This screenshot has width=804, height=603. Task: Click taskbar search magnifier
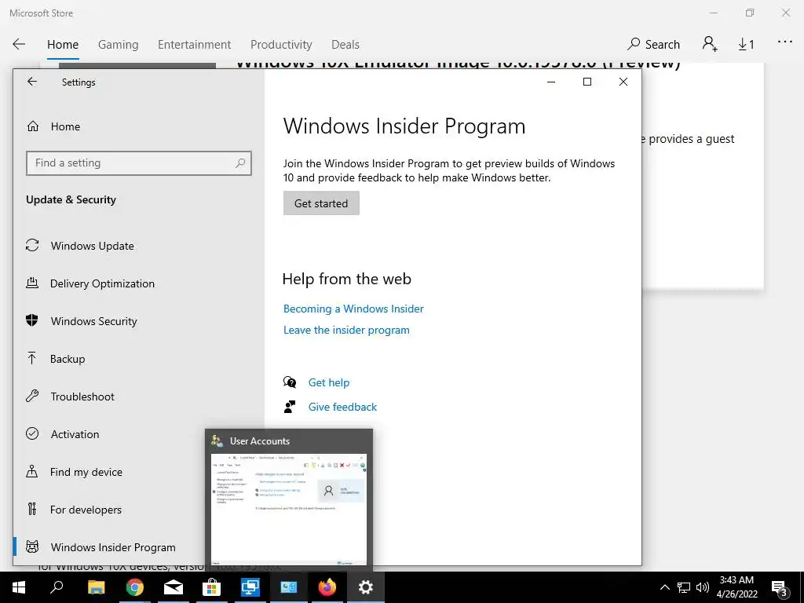click(57, 587)
